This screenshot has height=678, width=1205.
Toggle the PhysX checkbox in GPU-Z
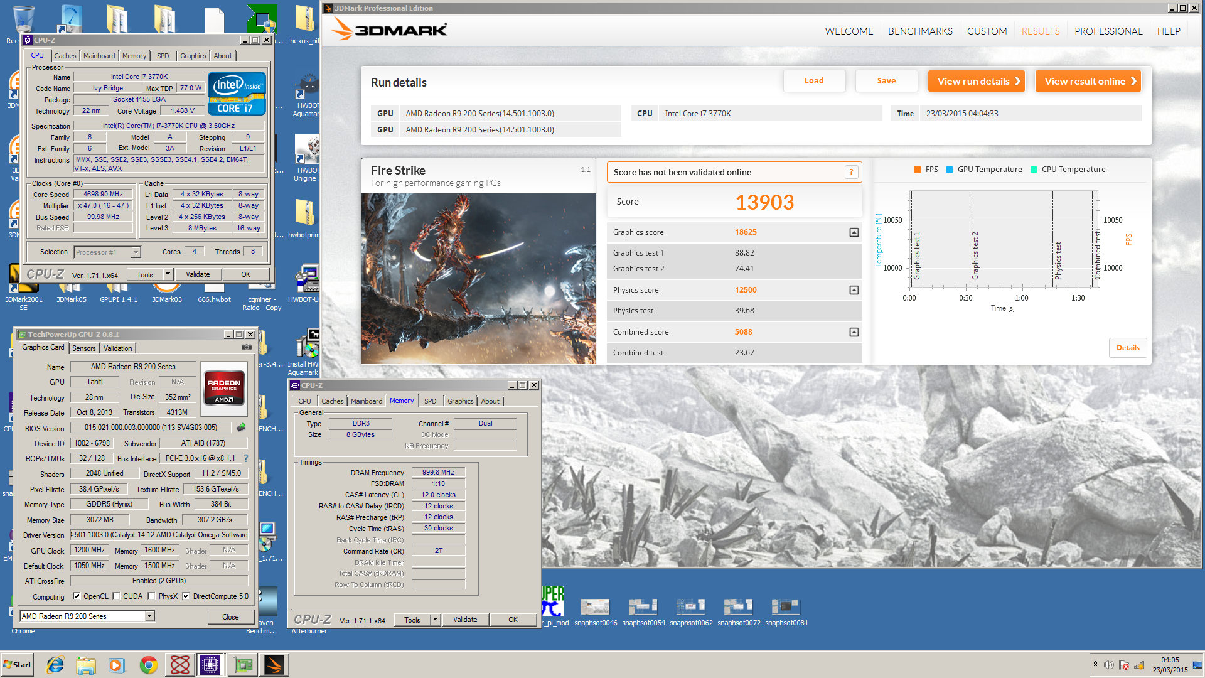click(151, 596)
